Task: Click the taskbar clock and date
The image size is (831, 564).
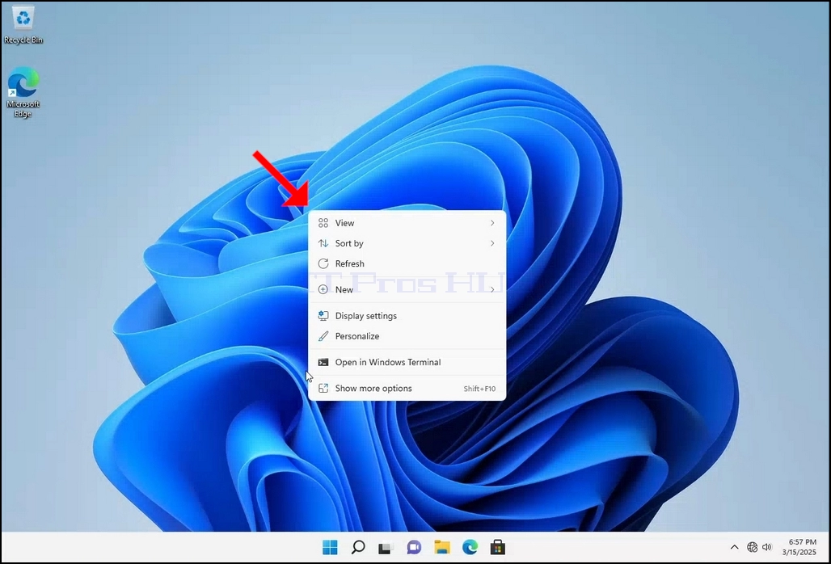Action: (x=799, y=547)
